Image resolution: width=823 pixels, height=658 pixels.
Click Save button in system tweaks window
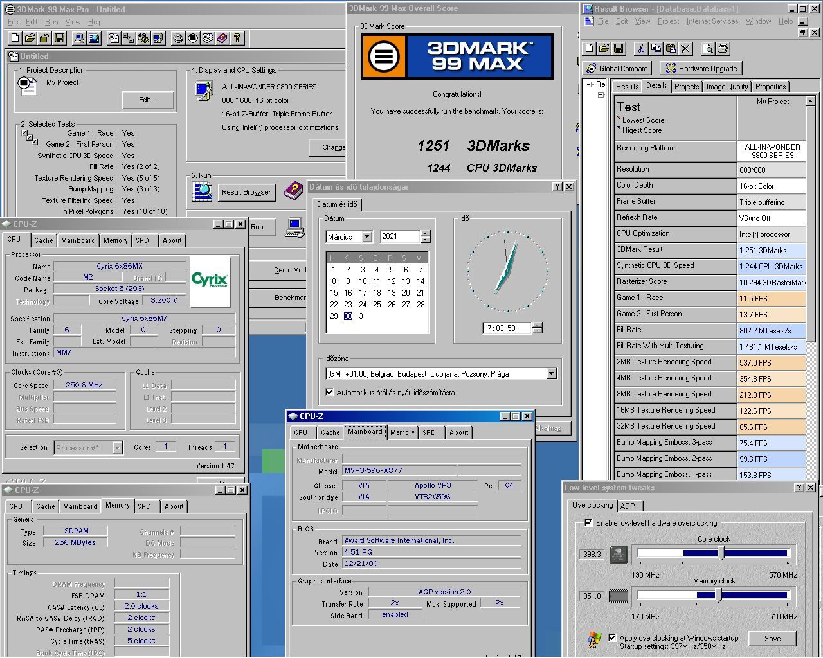pyautogui.click(x=773, y=638)
